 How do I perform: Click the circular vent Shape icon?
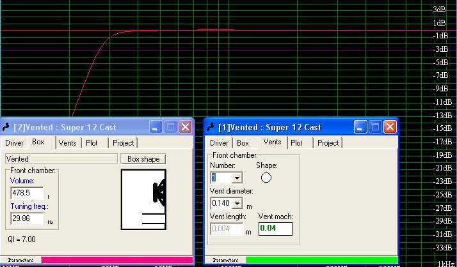pos(266,178)
